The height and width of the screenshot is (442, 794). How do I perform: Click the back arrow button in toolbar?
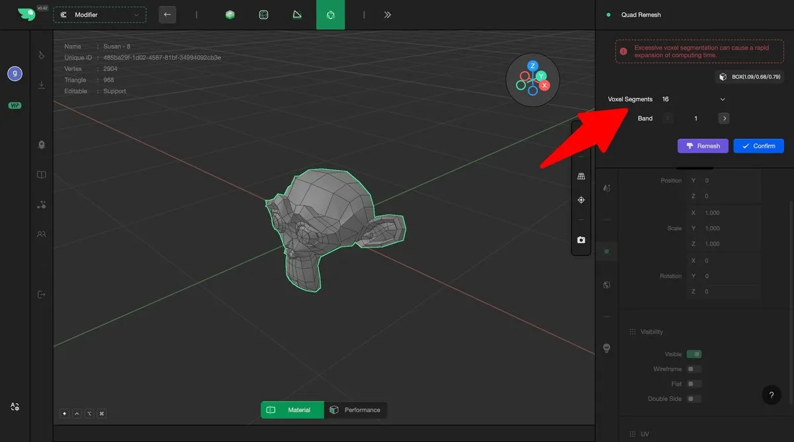[x=167, y=15]
